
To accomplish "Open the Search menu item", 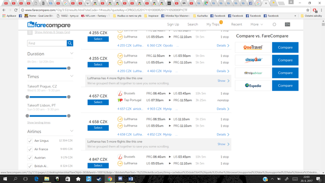I will pos(192,24).
